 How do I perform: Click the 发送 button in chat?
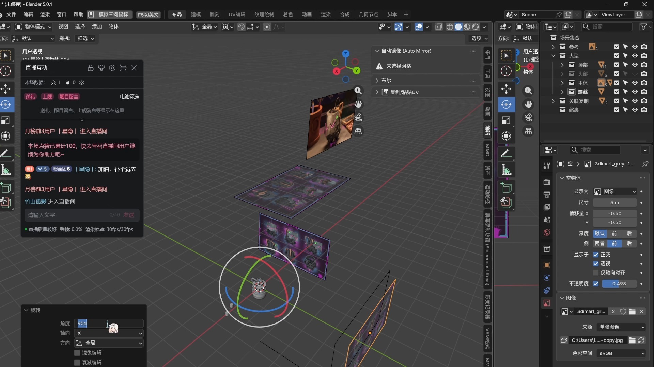[129, 215]
